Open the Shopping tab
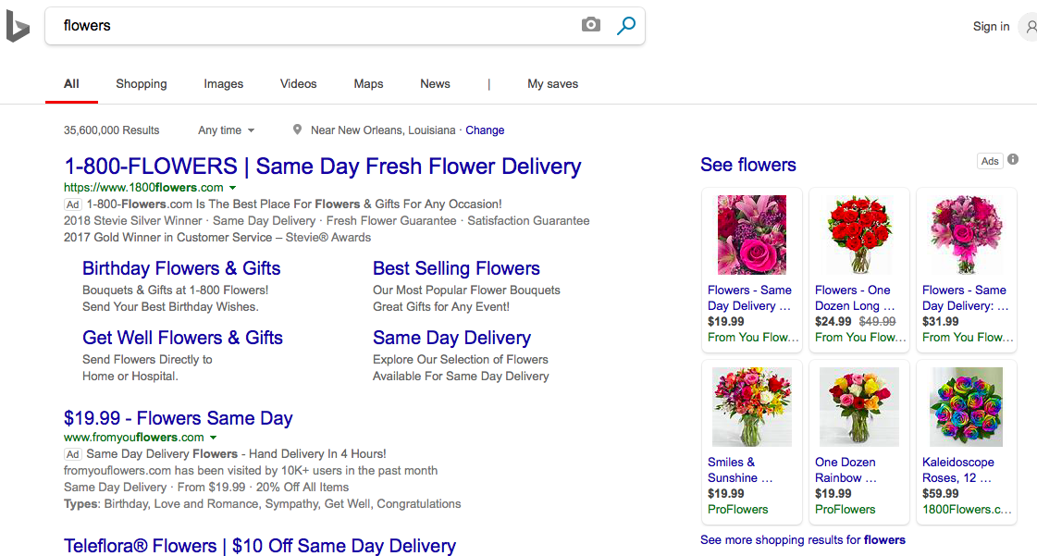This screenshot has width=1037, height=556. 141,83
